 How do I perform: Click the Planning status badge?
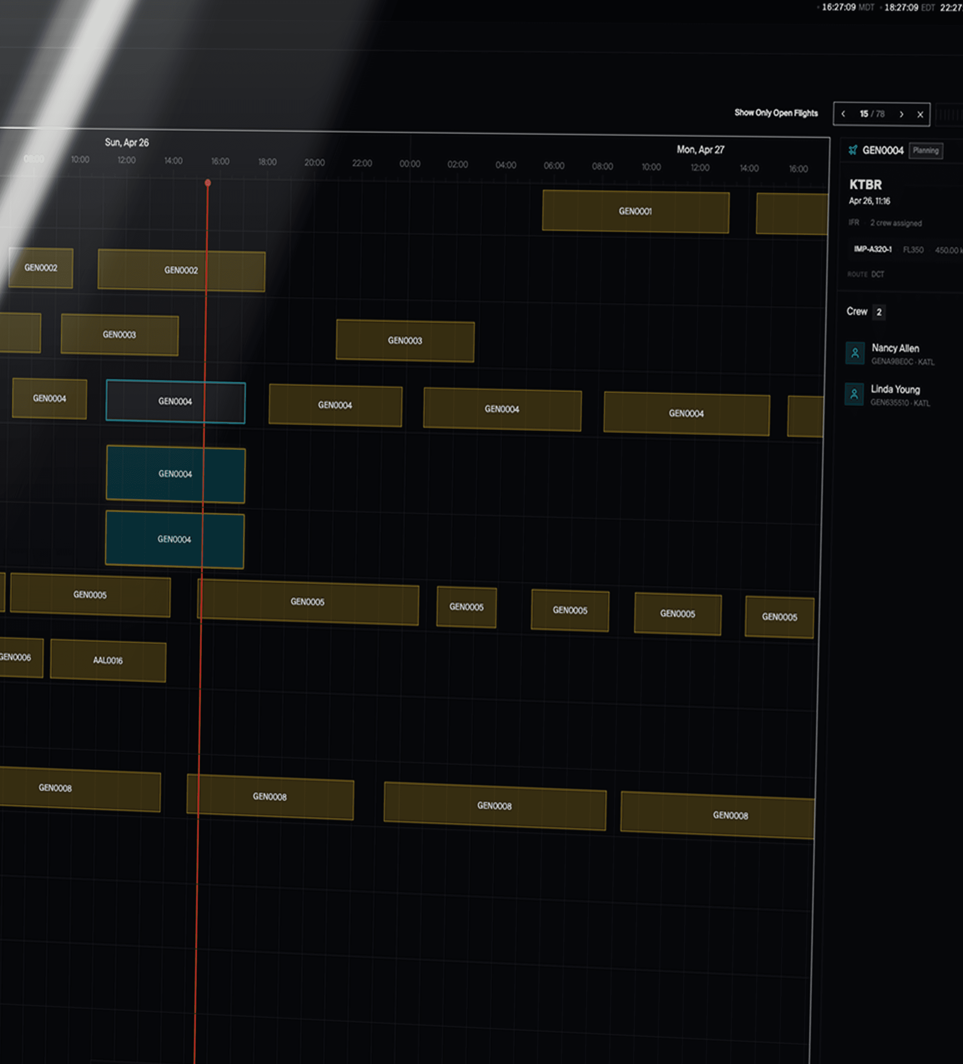pos(926,150)
